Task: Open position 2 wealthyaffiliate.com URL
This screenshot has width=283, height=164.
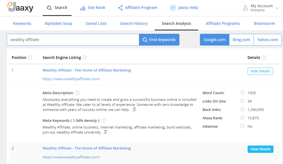Action: pyautogui.click(x=71, y=157)
